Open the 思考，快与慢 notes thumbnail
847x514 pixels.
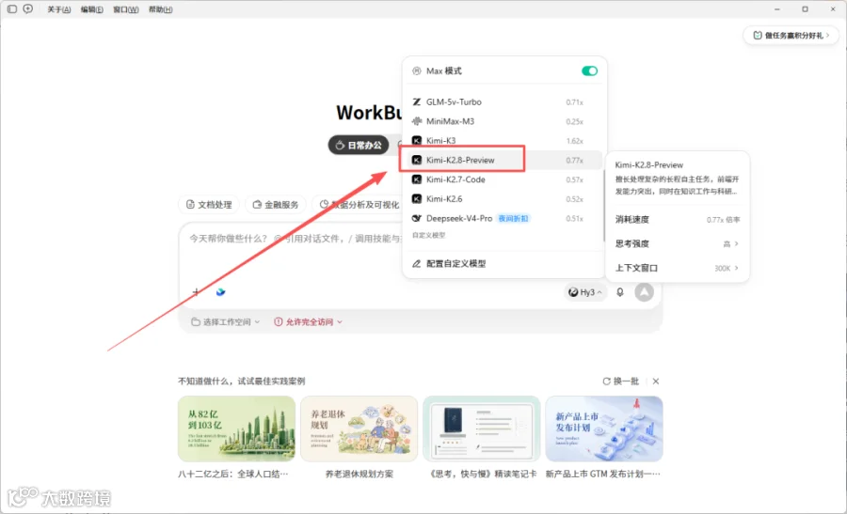[481, 428]
